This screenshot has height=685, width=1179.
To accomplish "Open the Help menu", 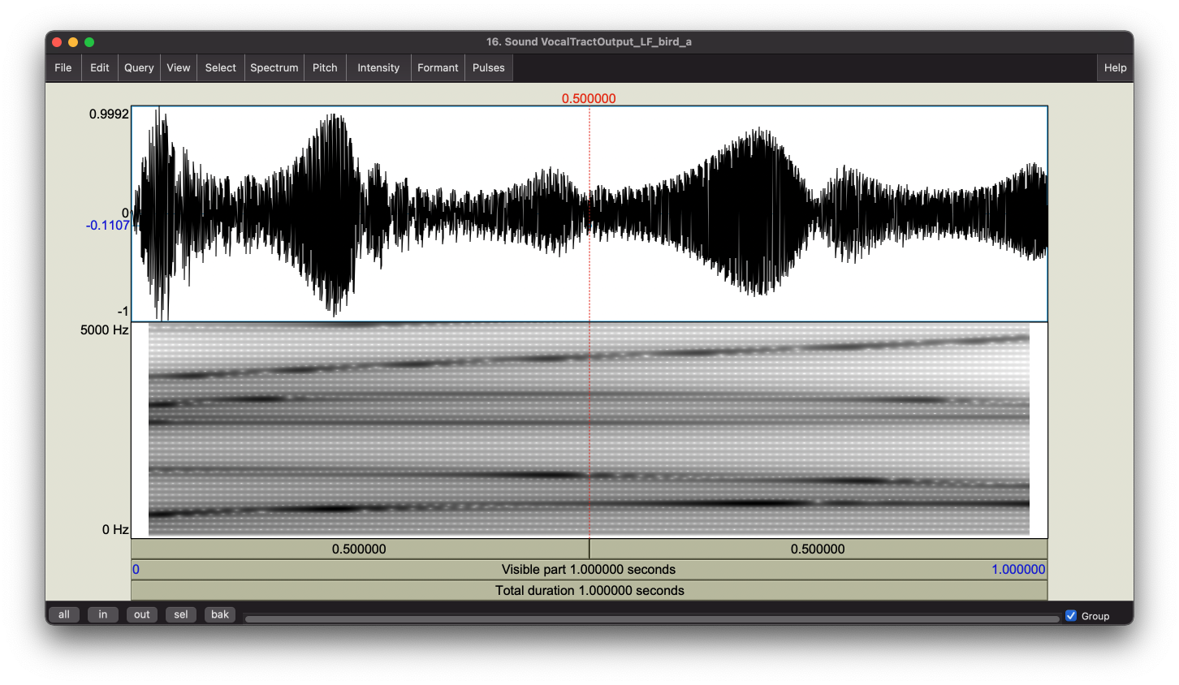I will pyautogui.click(x=1115, y=68).
